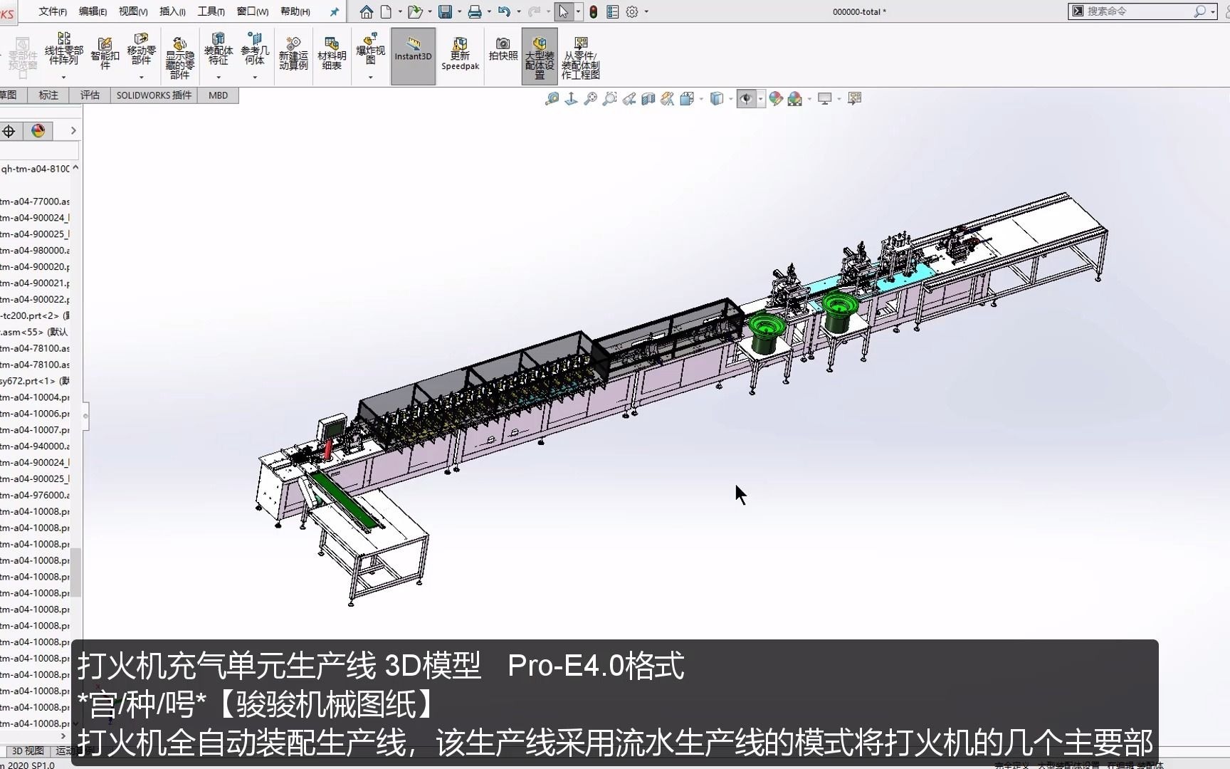Expand the panel tabs chevron arrow

tap(73, 131)
